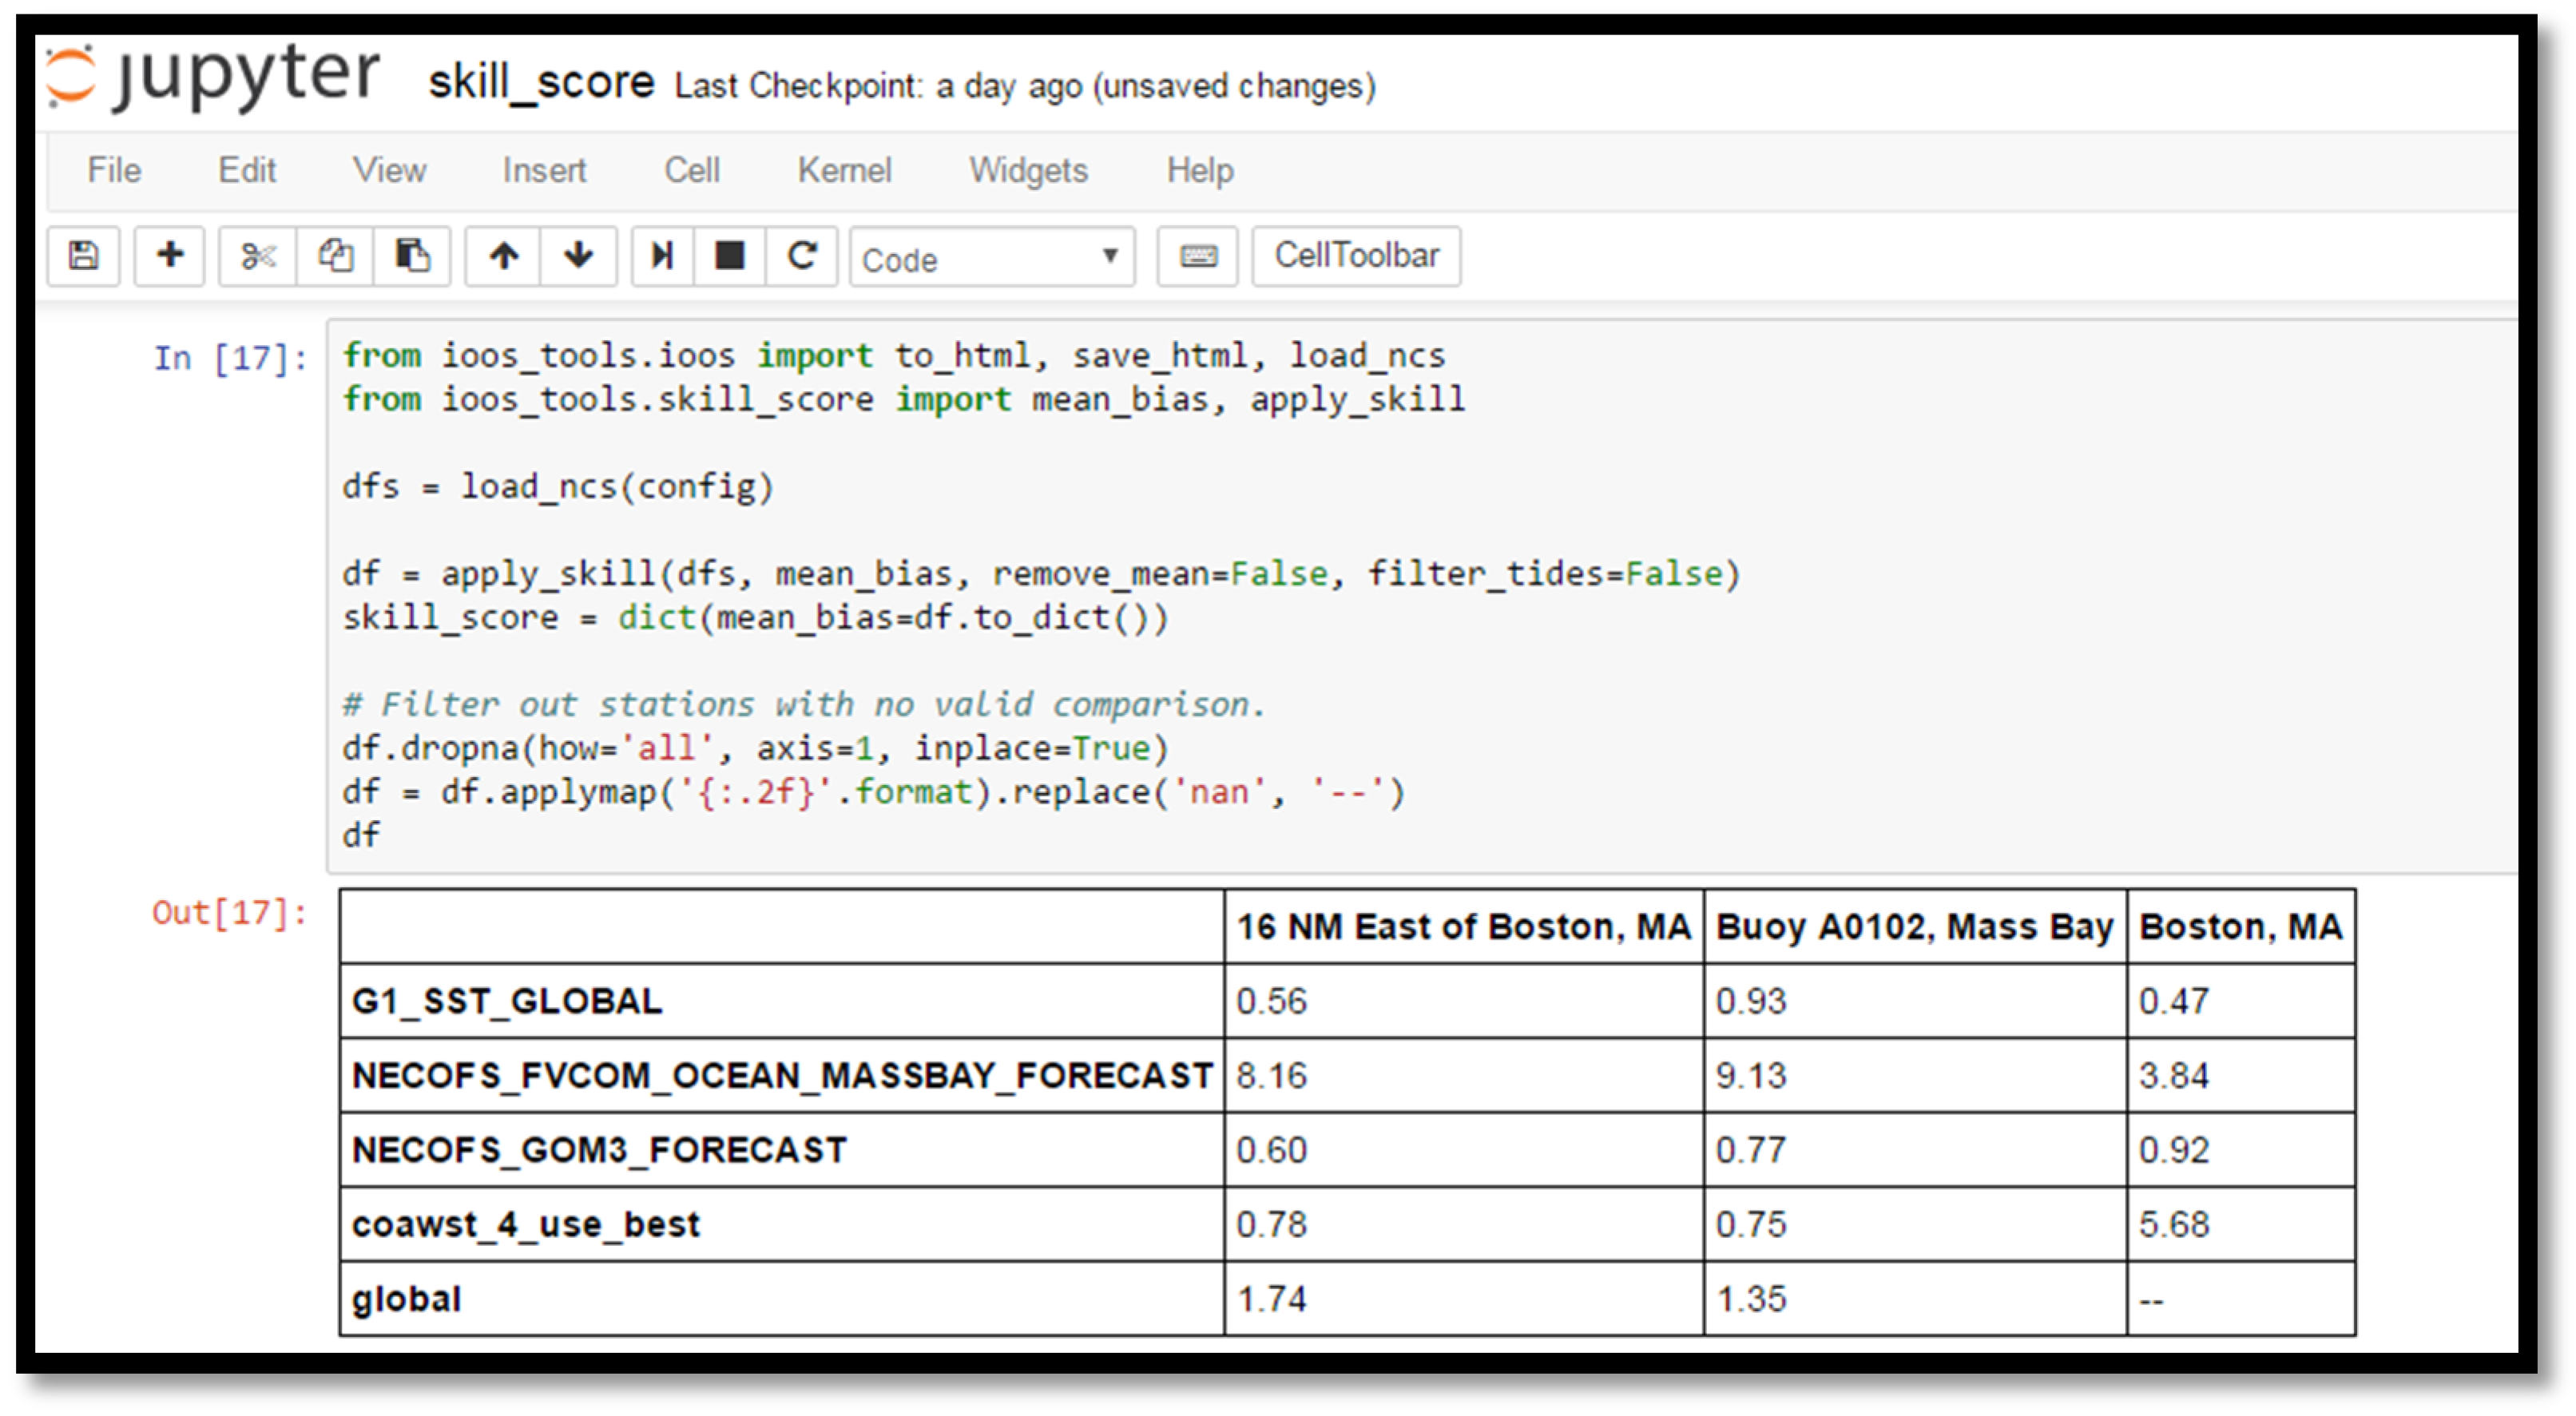Interrupt the kernel with the stop icon
This screenshot has width=2576, height=1416.
(730, 256)
